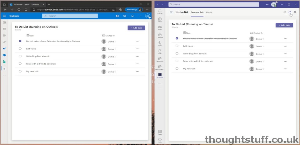Refresh the Edge browser page
Viewport: 300px width, 145px height.
coord(19,10)
